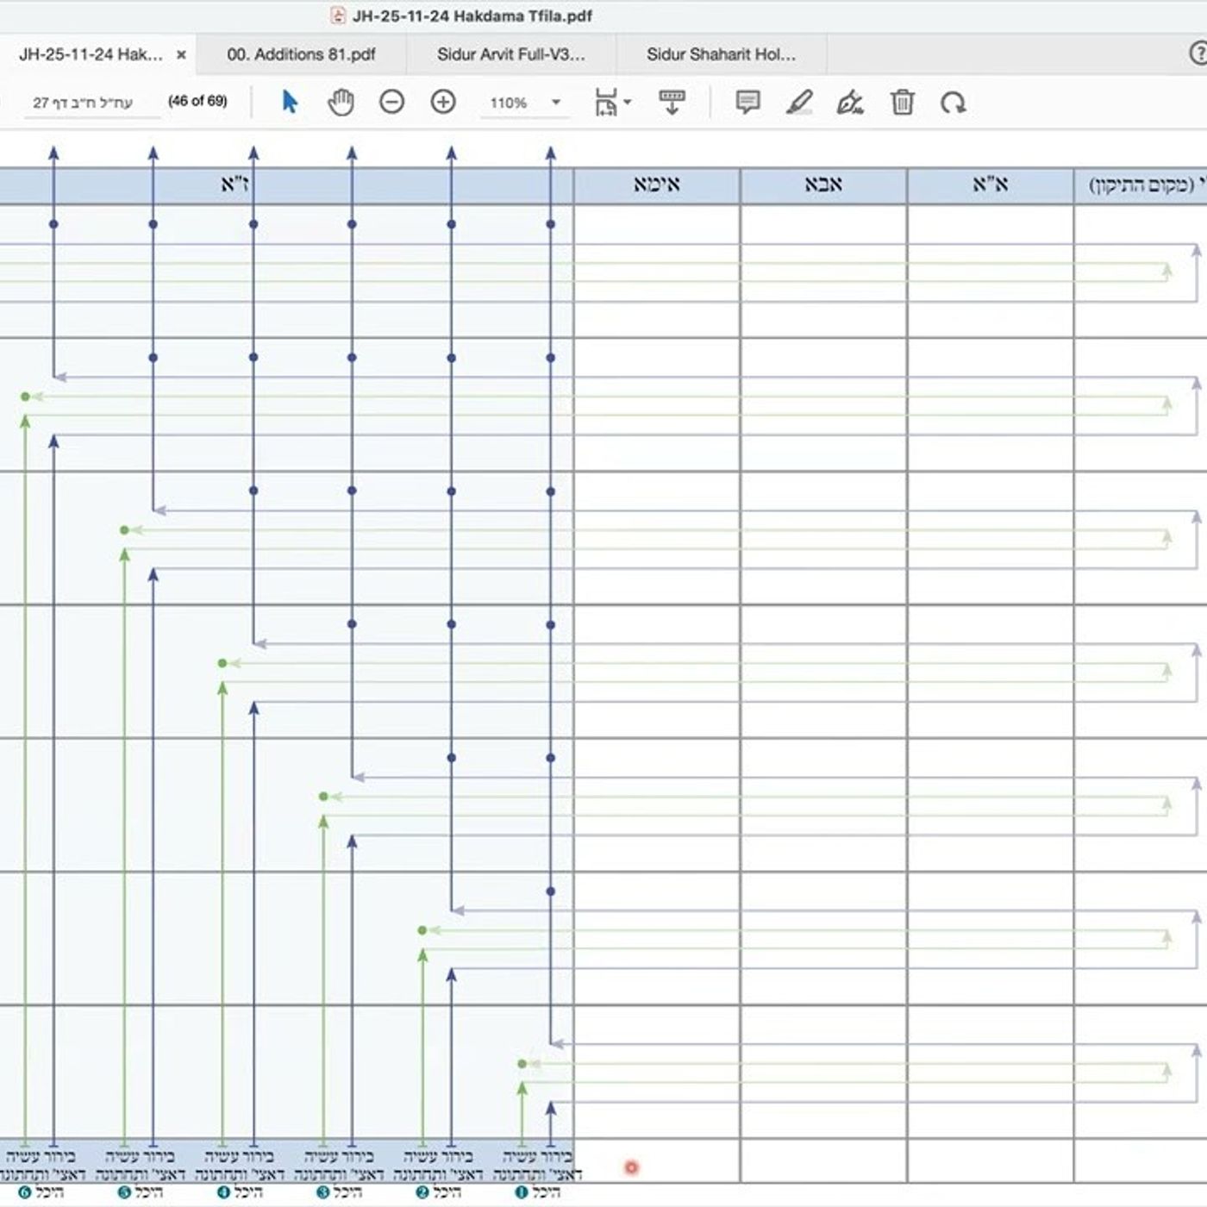
Task: Open help question mark icon
Action: 1198,53
